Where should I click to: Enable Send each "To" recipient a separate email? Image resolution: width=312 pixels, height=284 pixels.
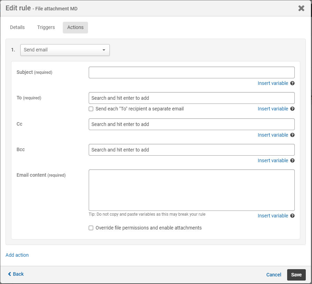(x=91, y=109)
